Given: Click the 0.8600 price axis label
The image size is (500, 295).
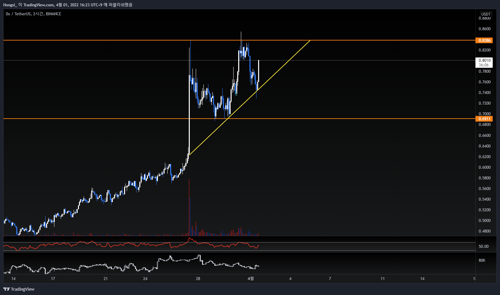Looking at the screenshot, I should 484,29.
